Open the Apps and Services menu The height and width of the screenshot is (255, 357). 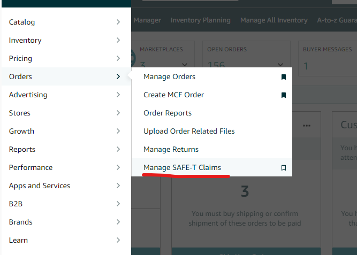coord(66,186)
